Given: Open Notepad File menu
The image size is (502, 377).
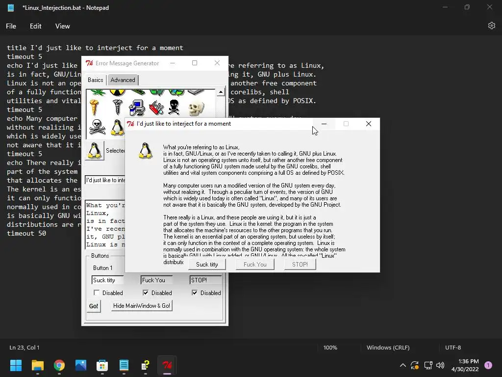Looking at the screenshot, I should 11,27.
